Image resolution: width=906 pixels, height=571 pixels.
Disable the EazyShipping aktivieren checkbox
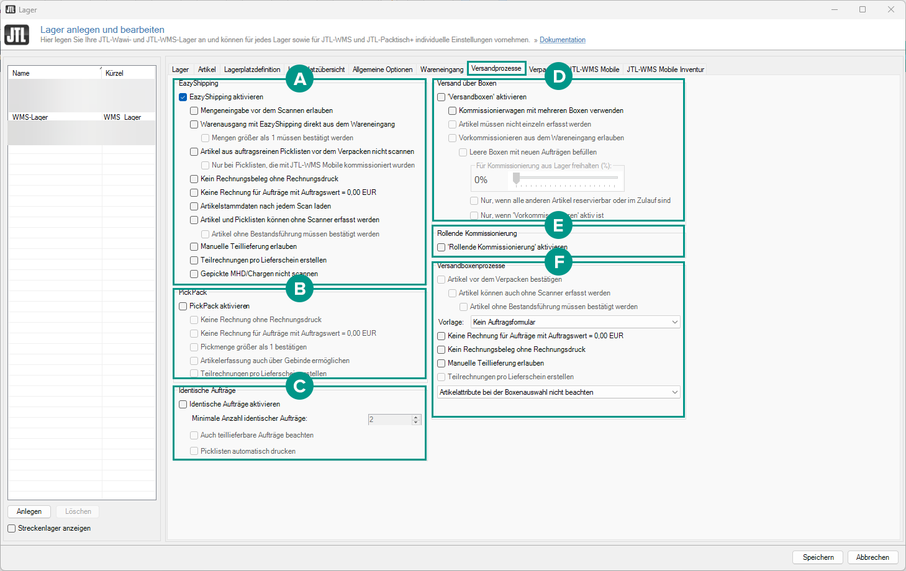183,97
